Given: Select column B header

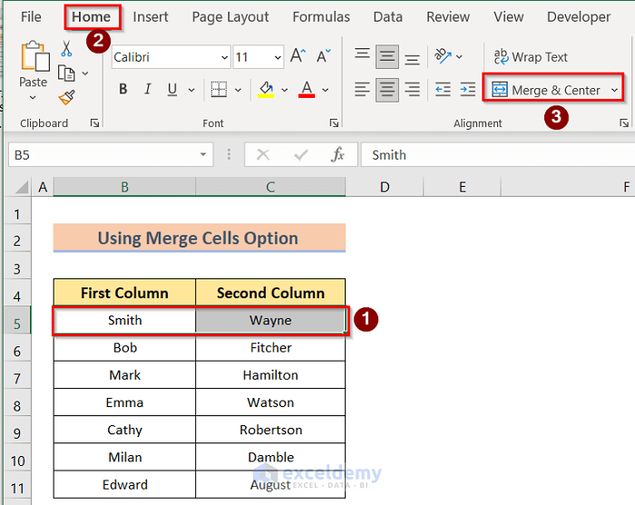Looking at the screenshot, I should 124,187.
